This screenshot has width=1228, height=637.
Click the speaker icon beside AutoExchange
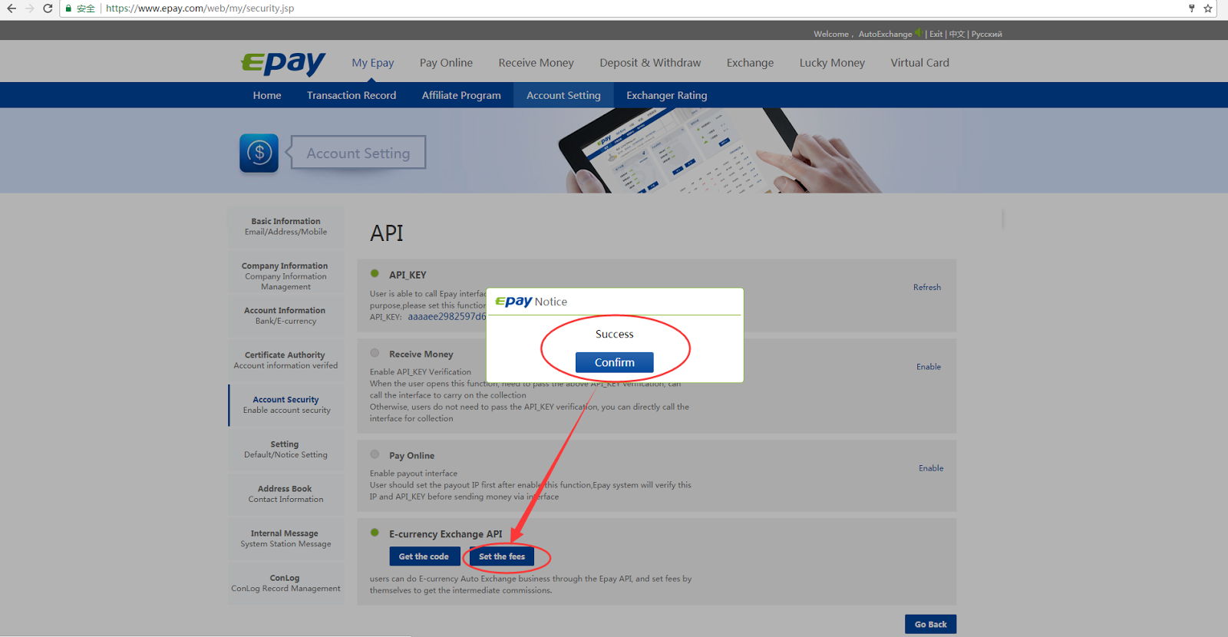(x=918, y=33)
